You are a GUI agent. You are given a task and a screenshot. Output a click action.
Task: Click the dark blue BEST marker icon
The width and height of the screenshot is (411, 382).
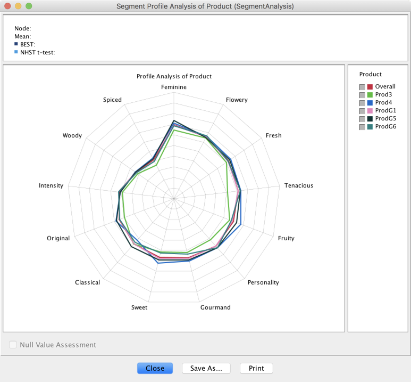(16, 44)
